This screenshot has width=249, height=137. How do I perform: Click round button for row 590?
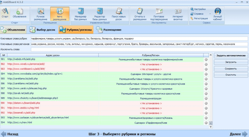pos(206,103)
